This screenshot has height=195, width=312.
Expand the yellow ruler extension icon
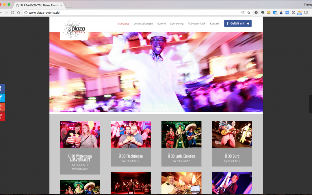[268, 12]
